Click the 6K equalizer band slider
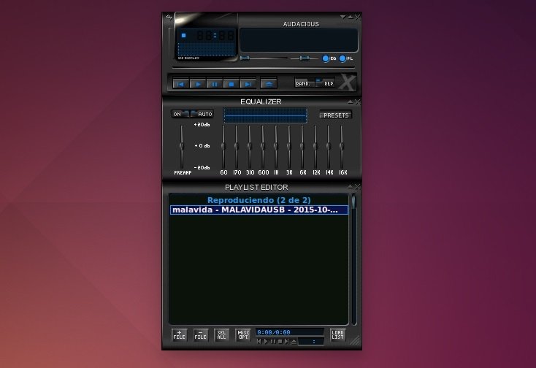The width and height of the screenshot is (536, 368). tap(302, 146)
